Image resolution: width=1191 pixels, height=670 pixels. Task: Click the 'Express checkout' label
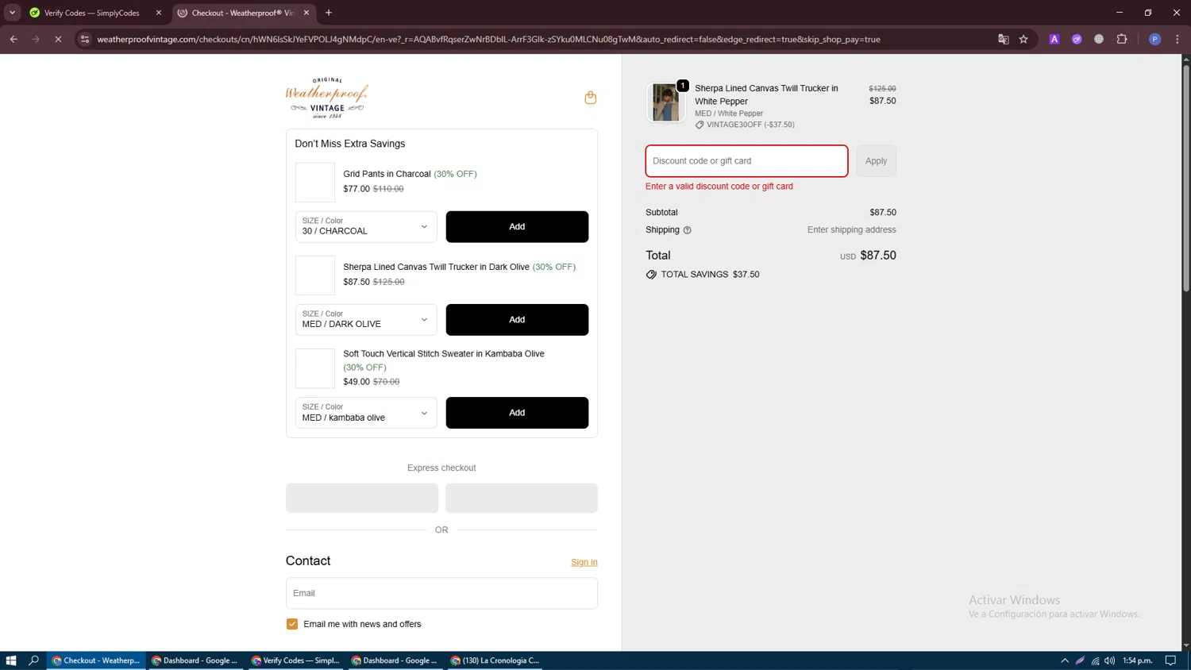click(441, 468)
